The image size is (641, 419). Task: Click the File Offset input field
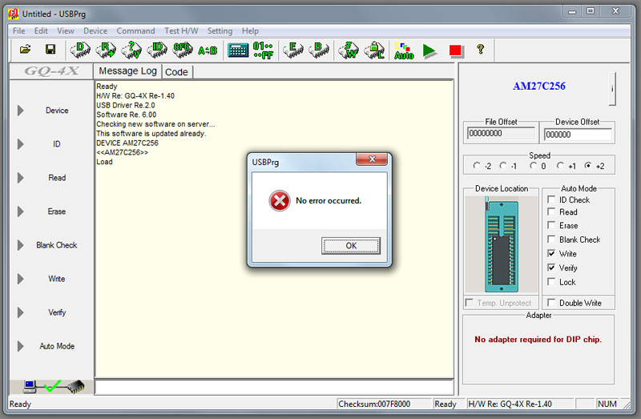(501, 133)
